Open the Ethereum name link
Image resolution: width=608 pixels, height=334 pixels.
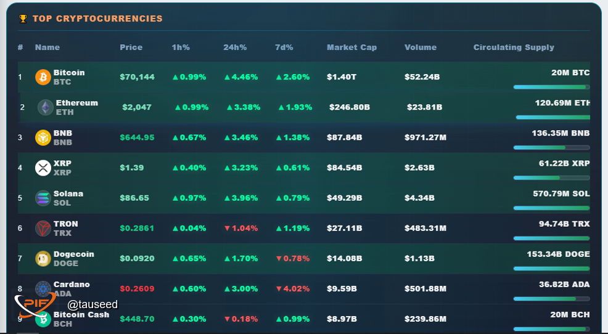[x=77, y=103]
